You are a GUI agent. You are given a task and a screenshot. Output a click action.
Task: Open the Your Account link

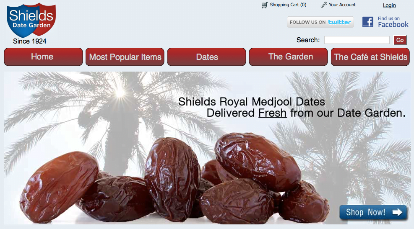tap(342, 5)
